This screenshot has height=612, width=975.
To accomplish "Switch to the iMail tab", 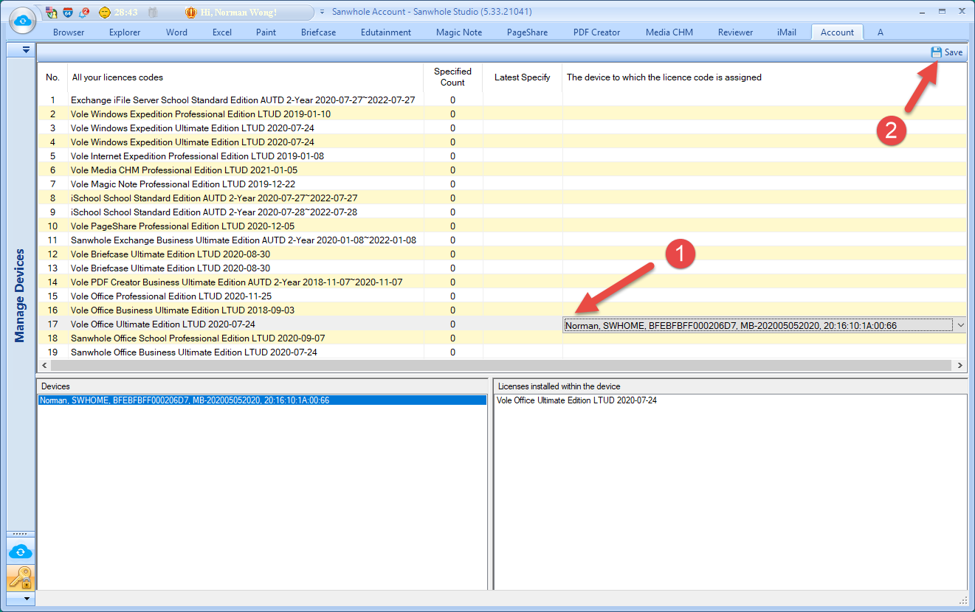I will [787, 32].
